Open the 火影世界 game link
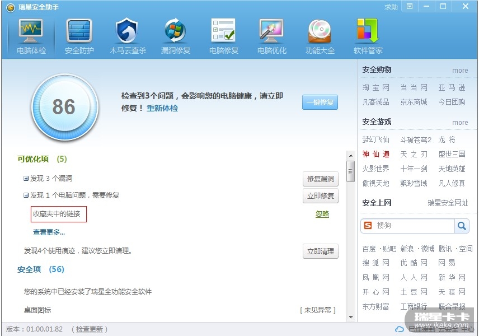This screenshot has height=336, width=479. click(x=375, y=169)
